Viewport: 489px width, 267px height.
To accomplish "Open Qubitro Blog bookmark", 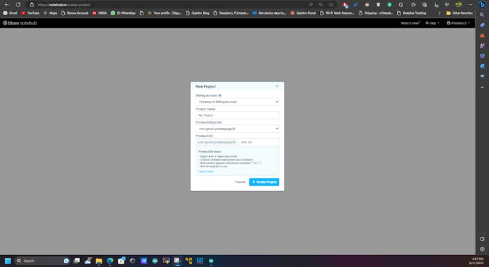I will pyautogui.click(x=198, y=13).
